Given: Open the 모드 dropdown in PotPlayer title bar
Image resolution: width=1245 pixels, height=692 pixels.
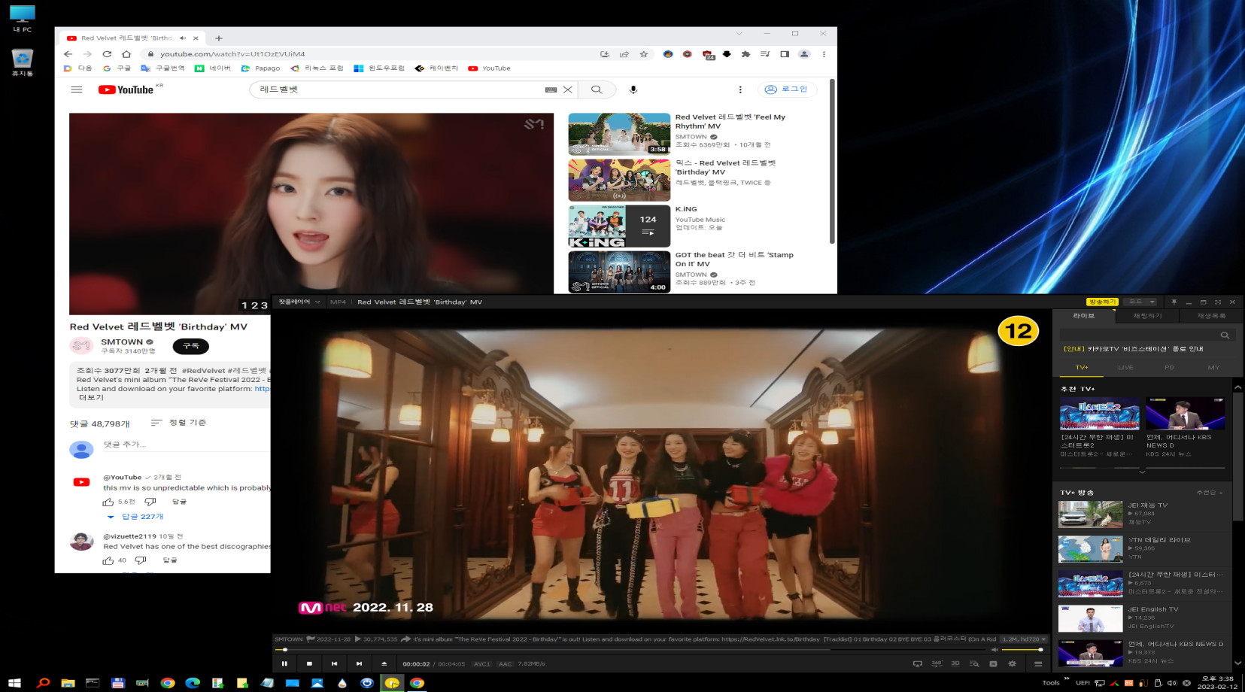Looking at the screenshot, I should pyautogui.click(x=1140, y=302).
